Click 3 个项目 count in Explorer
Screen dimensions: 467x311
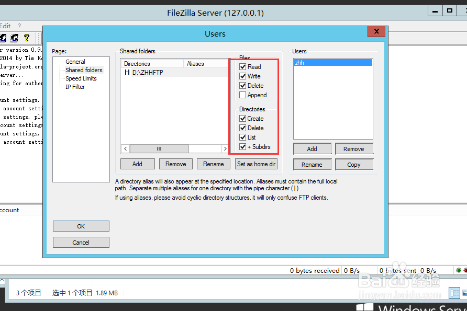(x=29, y=293)
